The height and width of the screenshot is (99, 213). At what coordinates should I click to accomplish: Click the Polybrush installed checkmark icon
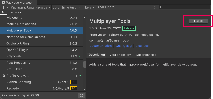click(80, 56)
